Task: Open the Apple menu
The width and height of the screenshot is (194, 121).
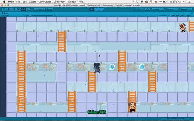Action: 4,2
